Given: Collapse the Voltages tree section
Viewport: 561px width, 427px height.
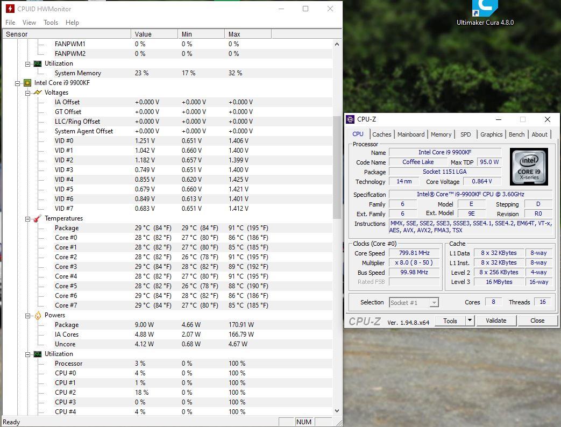Looking at the screenshot, I should pyautogui.click(x=27, y=93).
